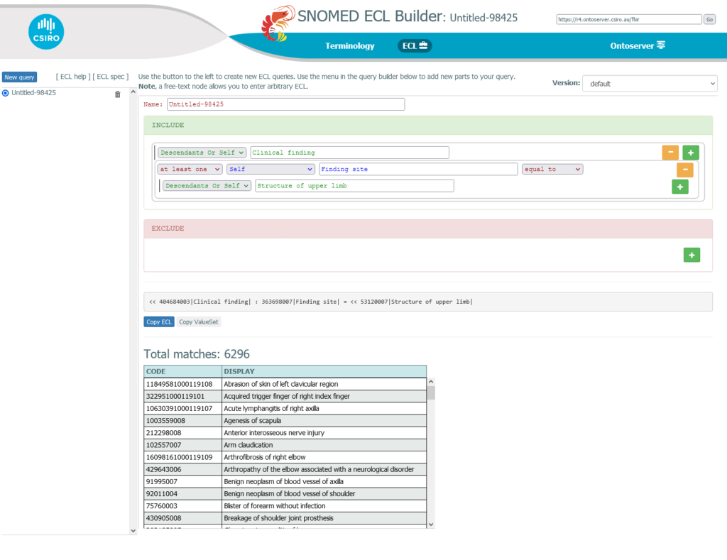
Task: Click the New query button
Action: pyautogui.click(x=19, y=77)
